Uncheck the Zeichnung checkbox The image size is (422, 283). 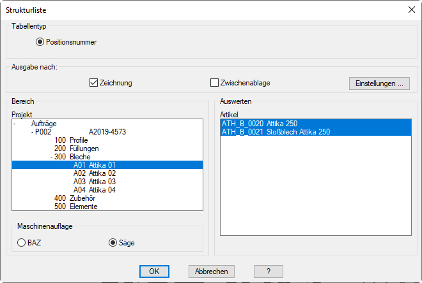[x=94, y=83]
